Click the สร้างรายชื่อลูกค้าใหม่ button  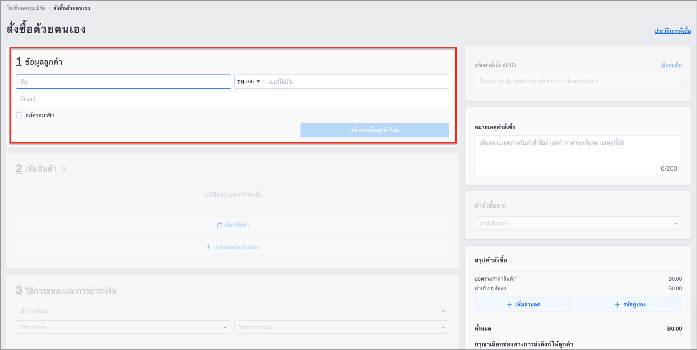375,130
